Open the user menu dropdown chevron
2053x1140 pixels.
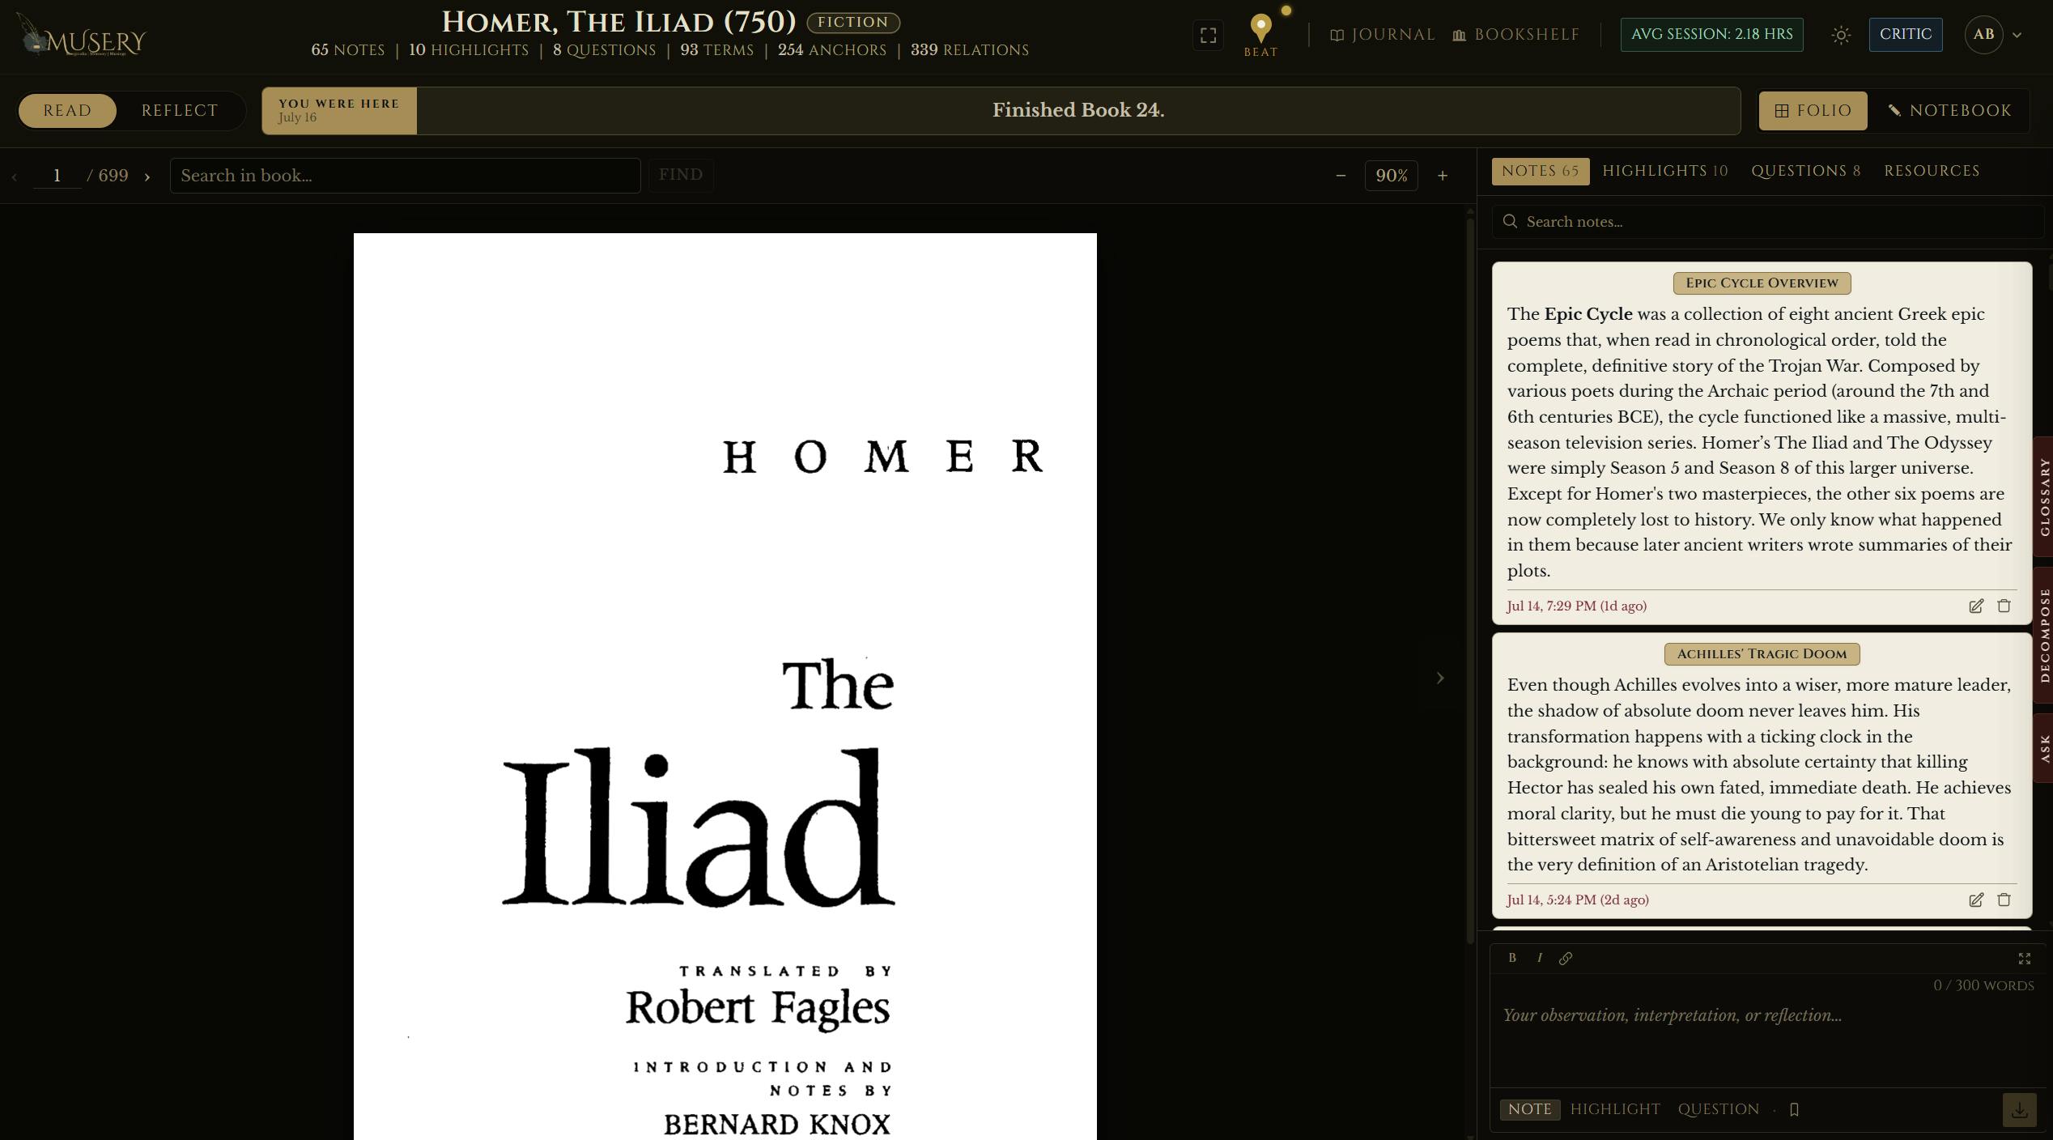coord(2017,35)
